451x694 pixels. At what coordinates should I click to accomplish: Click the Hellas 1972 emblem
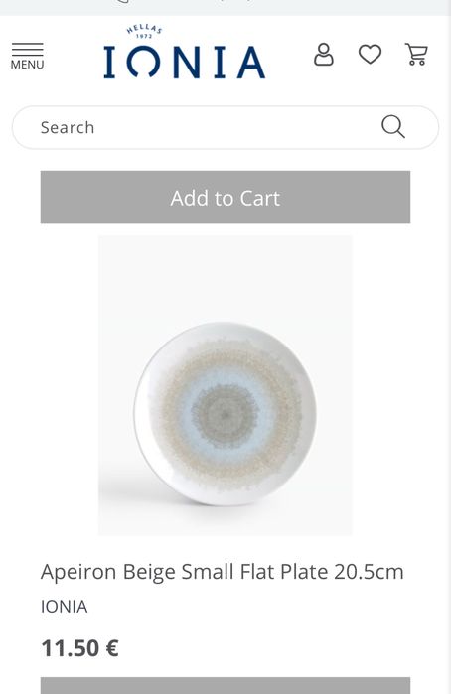click(x=144, y=32)
